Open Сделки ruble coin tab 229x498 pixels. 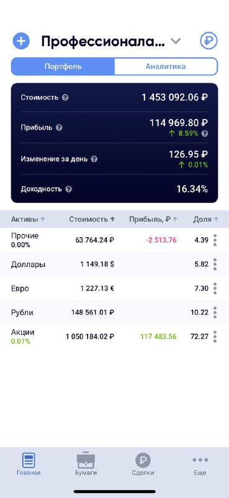[143, 460]
